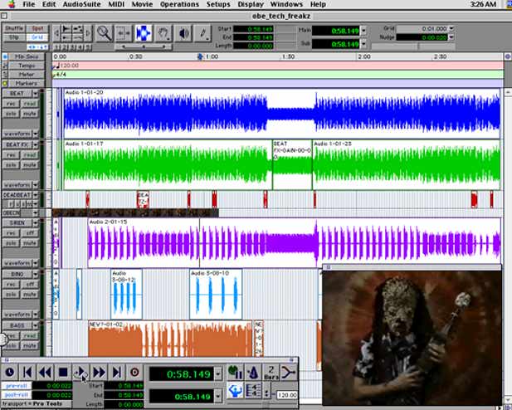Click tempo value field 120.00 in transport
Viewport: 512px width, 410px height.
tap(287, 395)
